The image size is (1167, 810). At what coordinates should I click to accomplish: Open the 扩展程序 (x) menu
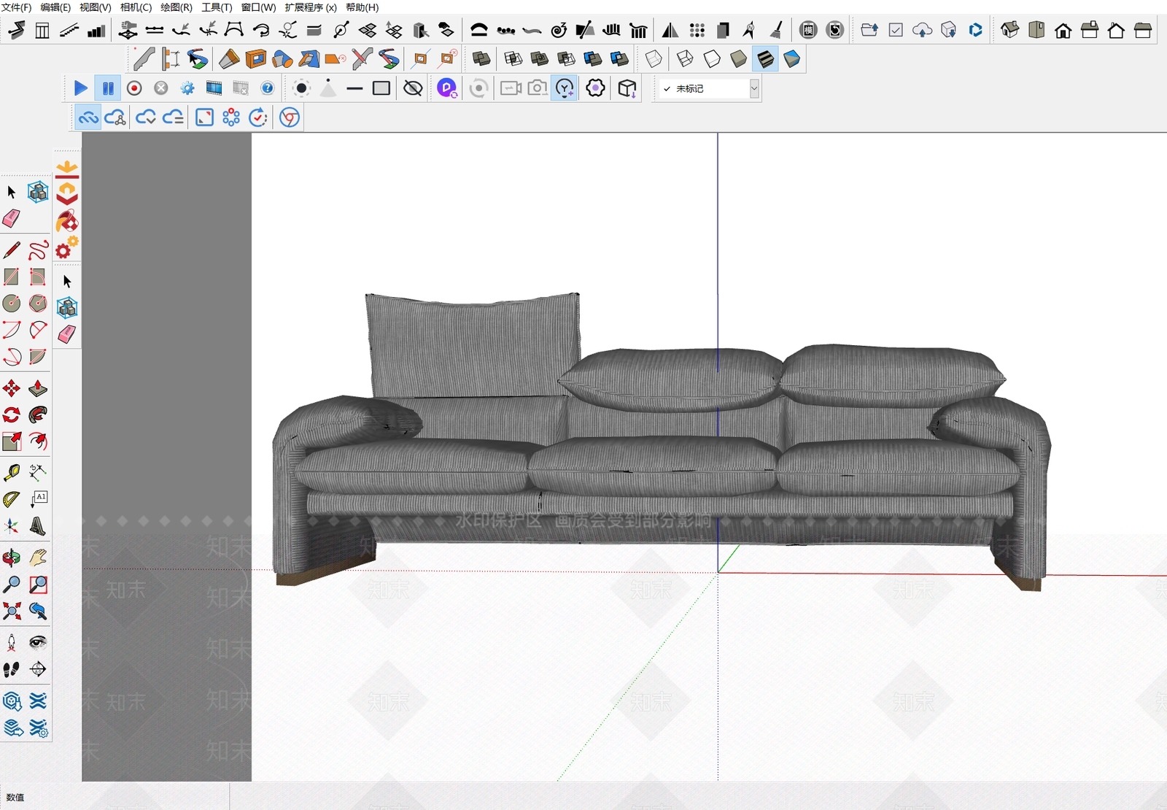tap(311, 7)
